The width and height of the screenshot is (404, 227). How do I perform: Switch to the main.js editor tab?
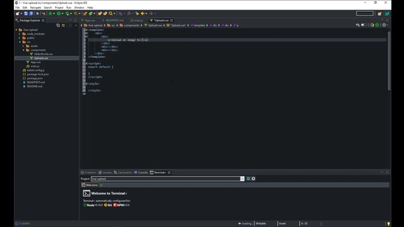pos(137,20)
